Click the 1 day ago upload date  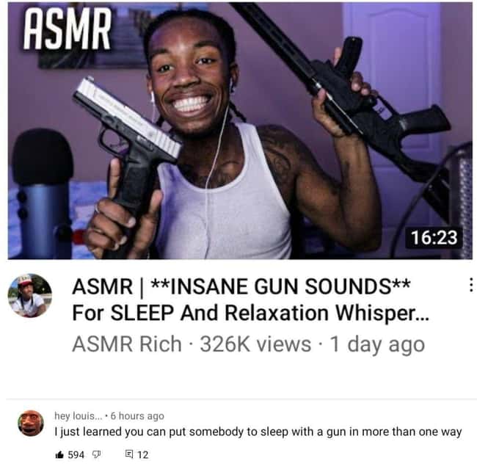[377, 344]
